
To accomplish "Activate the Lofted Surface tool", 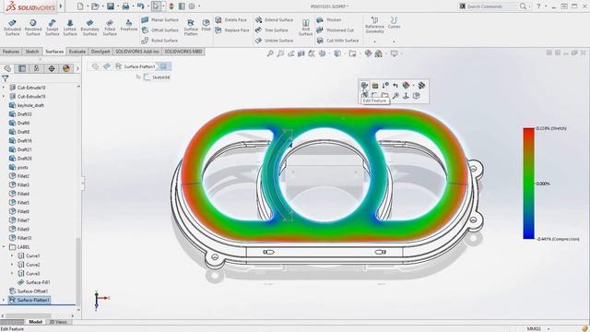I will (x=70, y=28).
